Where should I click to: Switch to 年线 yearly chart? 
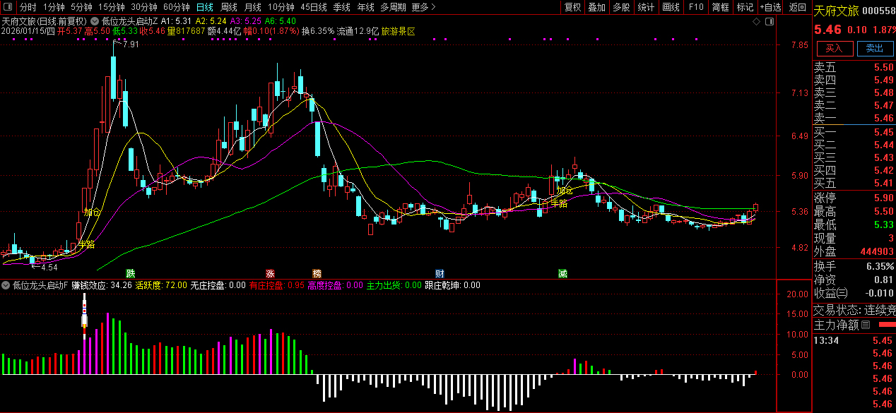[365, 7]
